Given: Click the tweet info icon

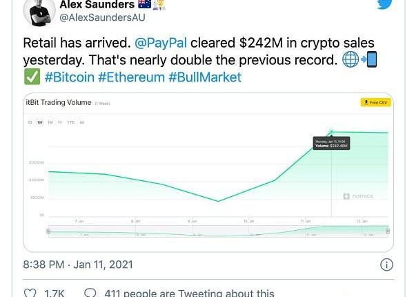Looking at the screenshot, I should (387, 265).
